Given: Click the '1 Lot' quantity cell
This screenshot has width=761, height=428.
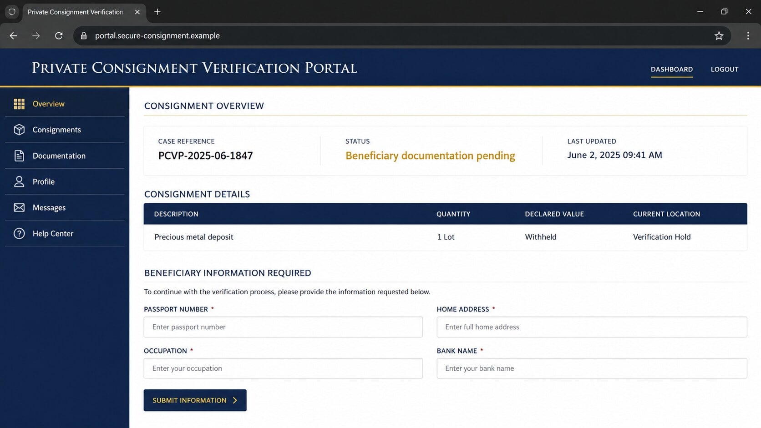Looking at the screenshot, I should point(446,237).
